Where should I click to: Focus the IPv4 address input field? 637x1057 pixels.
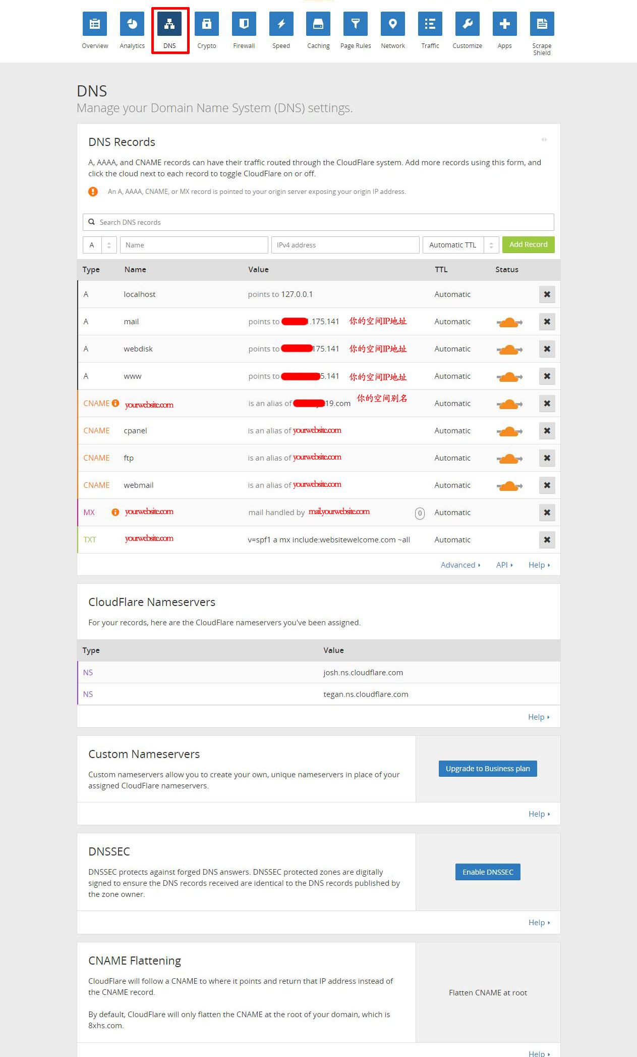click(x=345, y=245)
